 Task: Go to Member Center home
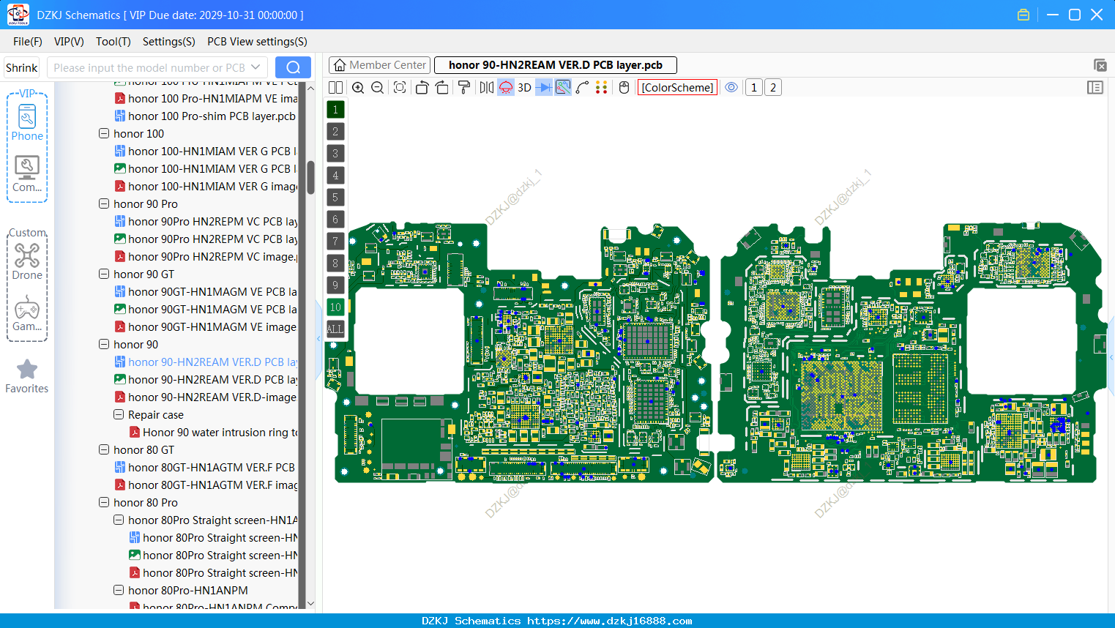coord(380,65)
